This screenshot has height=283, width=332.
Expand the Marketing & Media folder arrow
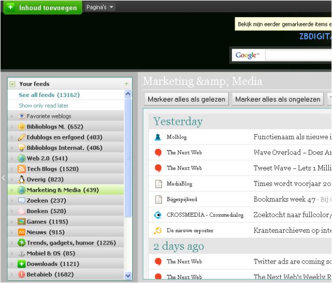tap(12, 190)
